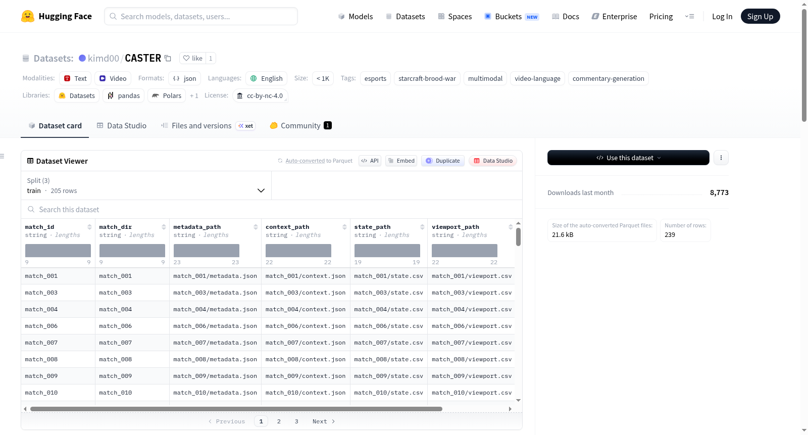Select the Dataset card tab
The image size is (808, 435).
[55, 126]
